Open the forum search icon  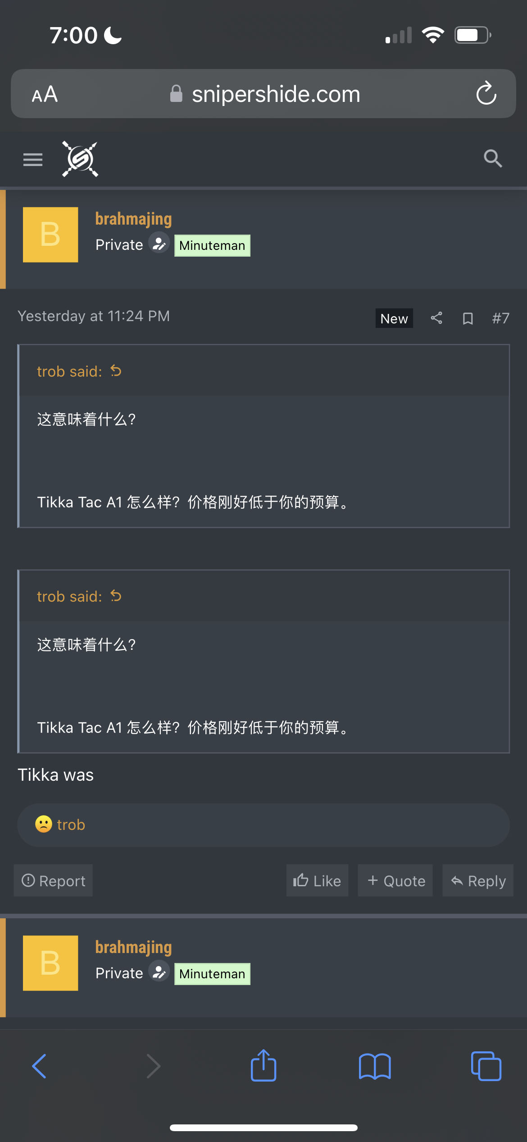(x=493, y=159)
